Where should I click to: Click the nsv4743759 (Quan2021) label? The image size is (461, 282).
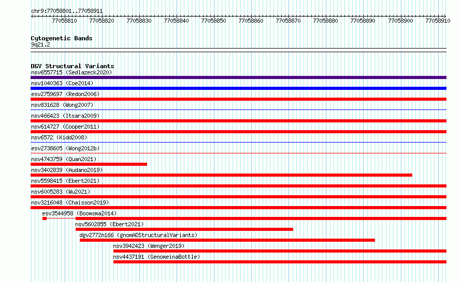coord(64,159)
